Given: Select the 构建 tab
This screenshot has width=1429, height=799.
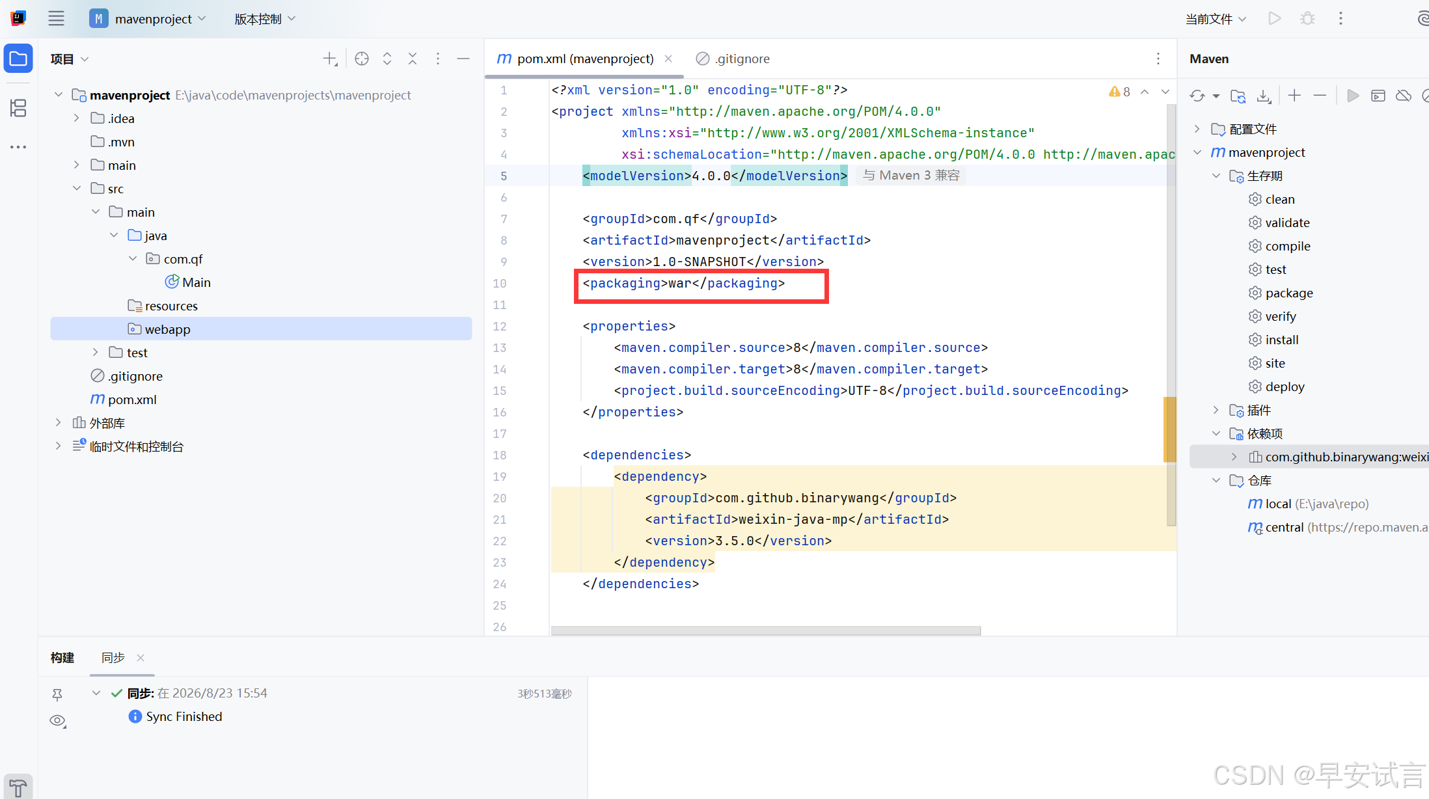Looking at the screenshot, I should tap(62, 658).
